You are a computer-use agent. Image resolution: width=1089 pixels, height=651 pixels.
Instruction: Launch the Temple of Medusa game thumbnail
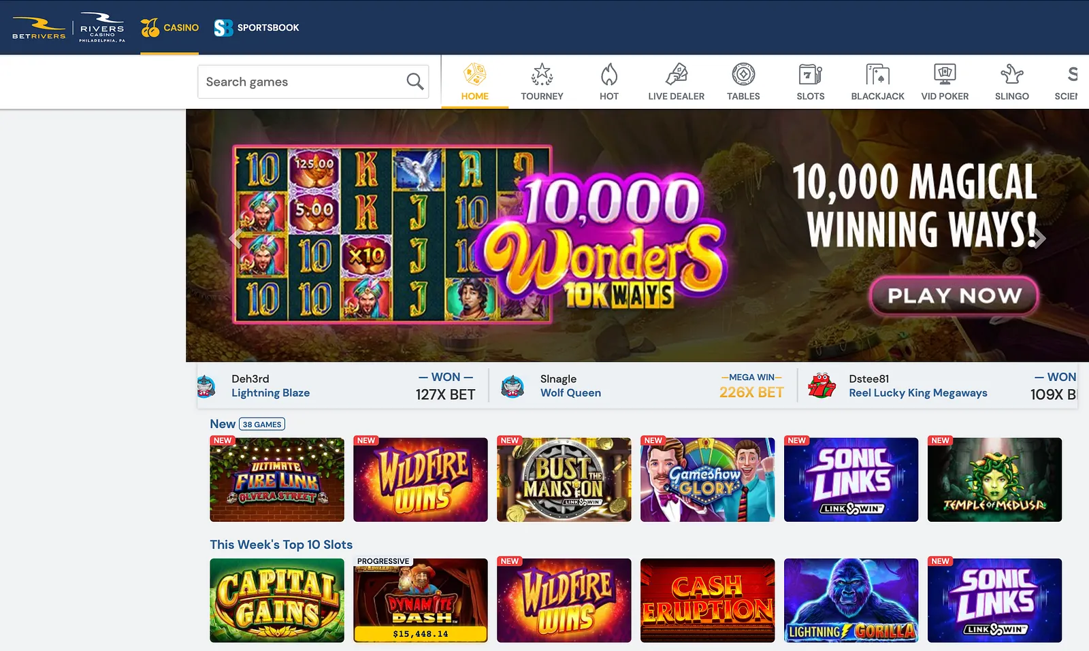pyautogui.click(x=994, y=480)
